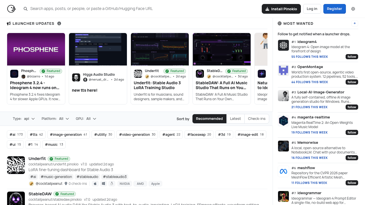Open the magenta-realtime app icon

[x=283, y=121]
